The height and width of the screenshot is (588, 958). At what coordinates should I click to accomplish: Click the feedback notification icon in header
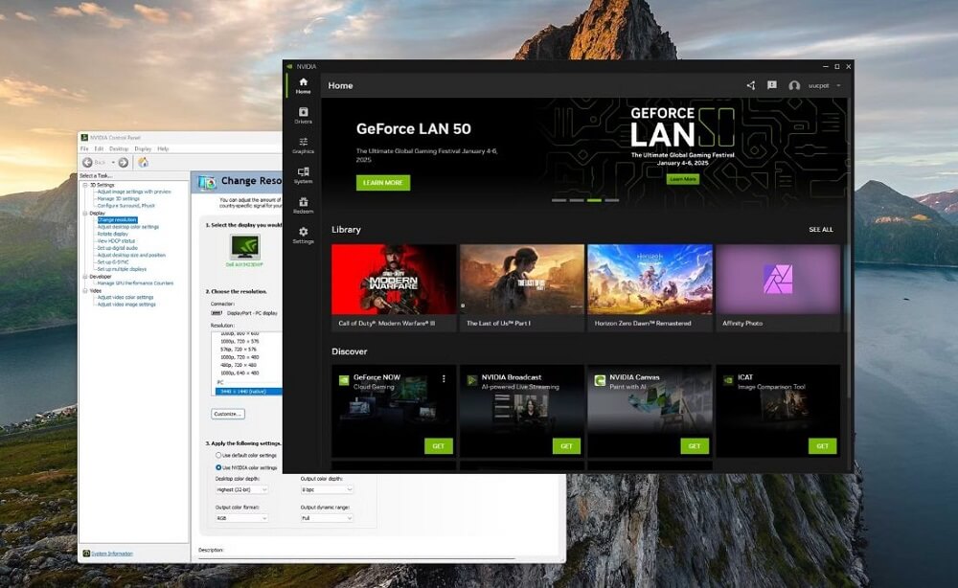pyautogui.click(x=772, y=85)
